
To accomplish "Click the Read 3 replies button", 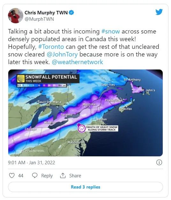I will (85, 187).
